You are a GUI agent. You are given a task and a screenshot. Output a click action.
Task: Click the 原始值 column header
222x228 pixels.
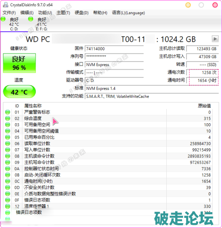click(204, 106)
